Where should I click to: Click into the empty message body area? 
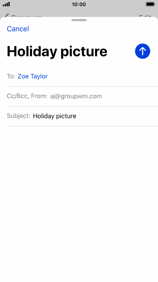[79, 203]
